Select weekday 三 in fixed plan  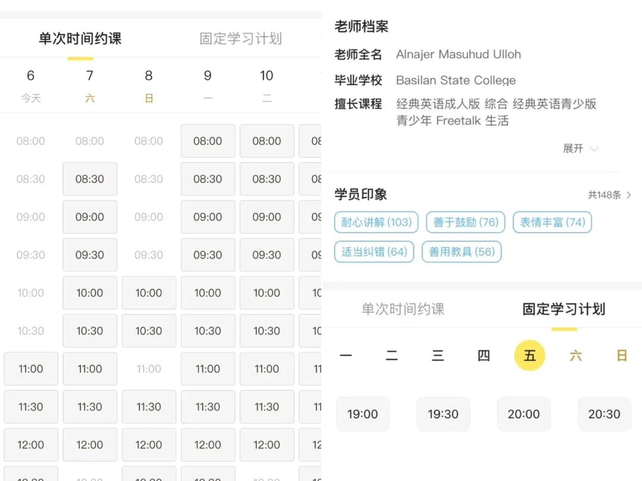[x=438, y=356]
